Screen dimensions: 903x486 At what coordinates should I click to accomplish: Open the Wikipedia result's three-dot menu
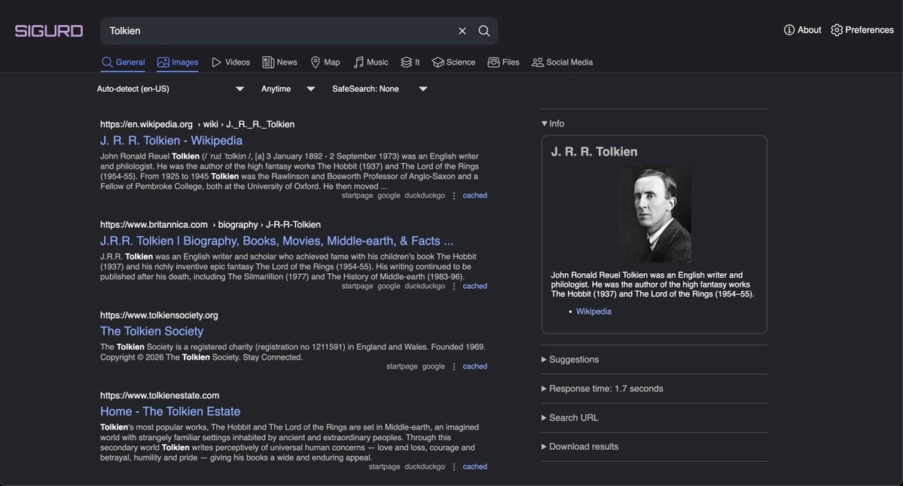click(454, 196)
